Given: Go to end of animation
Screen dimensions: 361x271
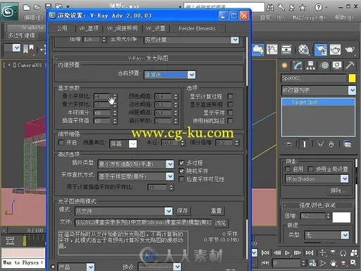Looking at the screenshot, I should coord(310,253).
